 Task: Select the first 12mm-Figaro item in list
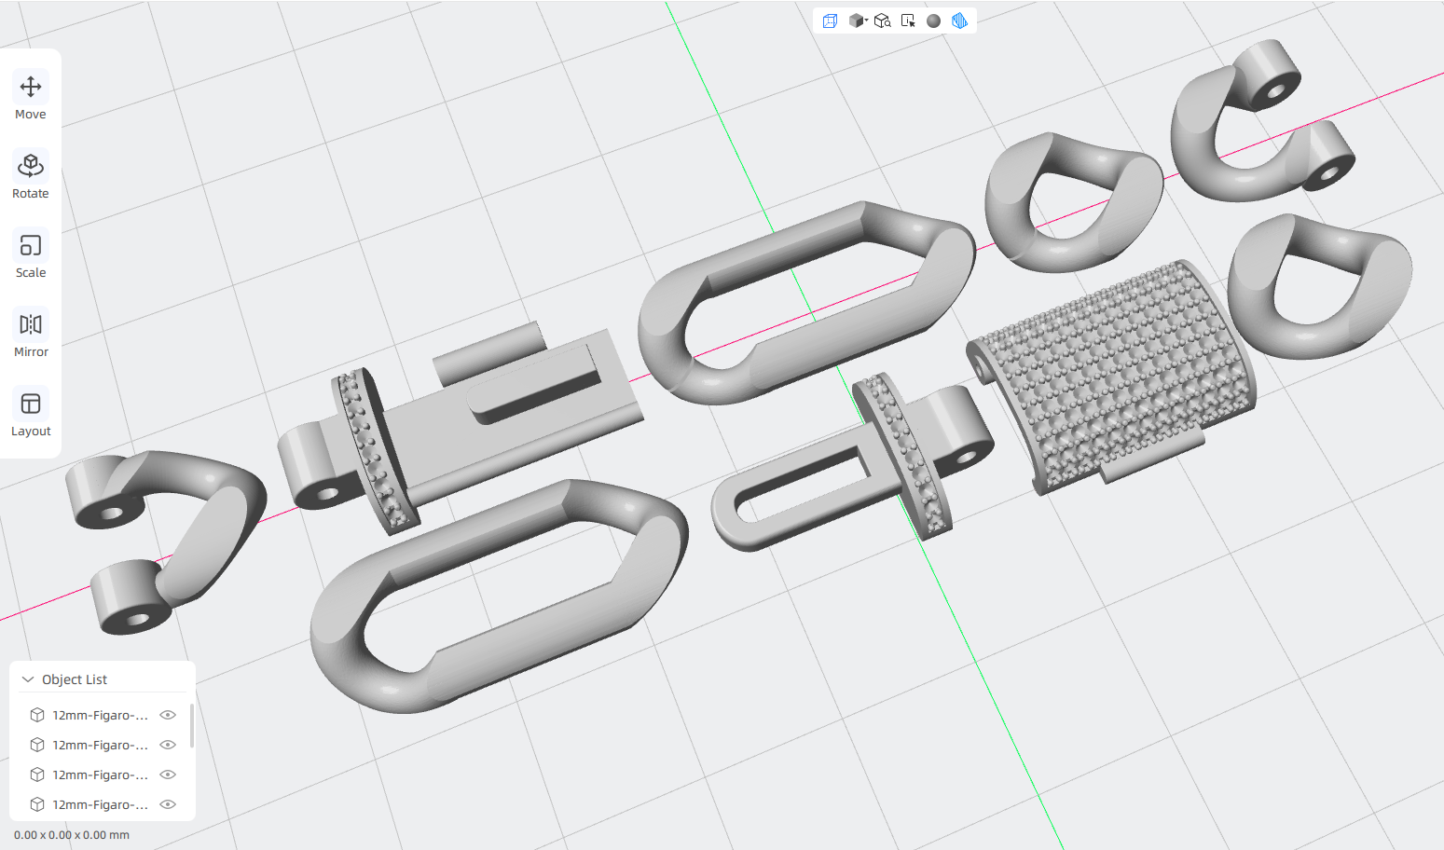tap(100, 715)
